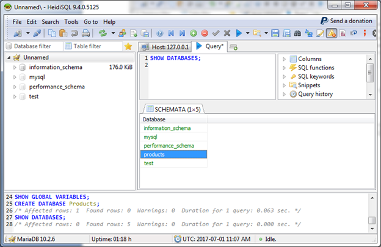Open the Help menu
381x247 pixels.
pos(109,22)
